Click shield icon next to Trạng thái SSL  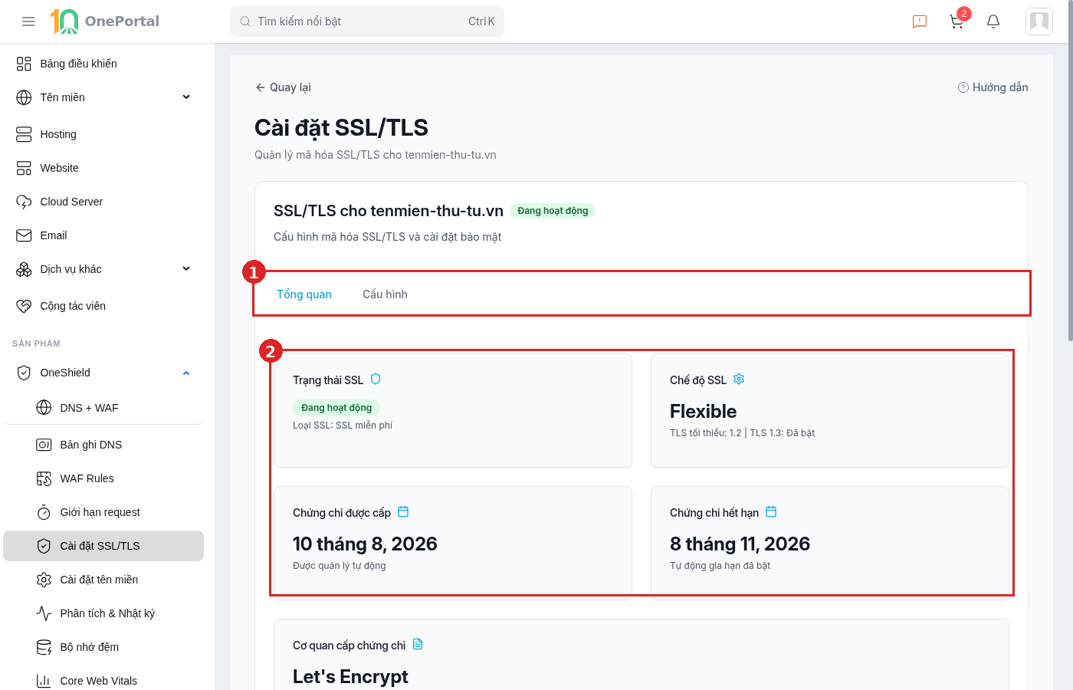[x=376, y=379]
